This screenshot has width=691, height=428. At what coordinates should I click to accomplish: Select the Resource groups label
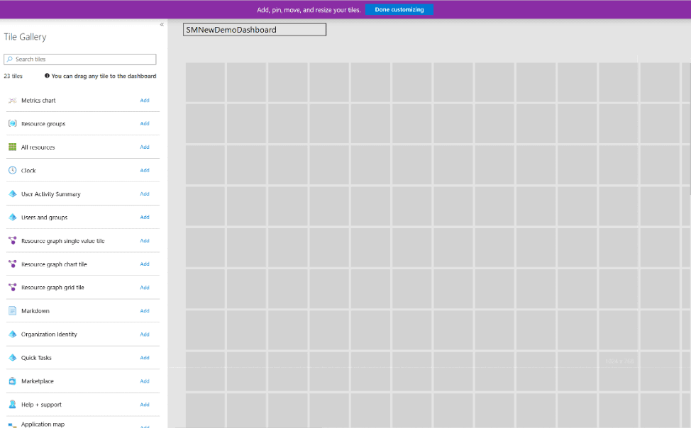[x=43, y=124]
